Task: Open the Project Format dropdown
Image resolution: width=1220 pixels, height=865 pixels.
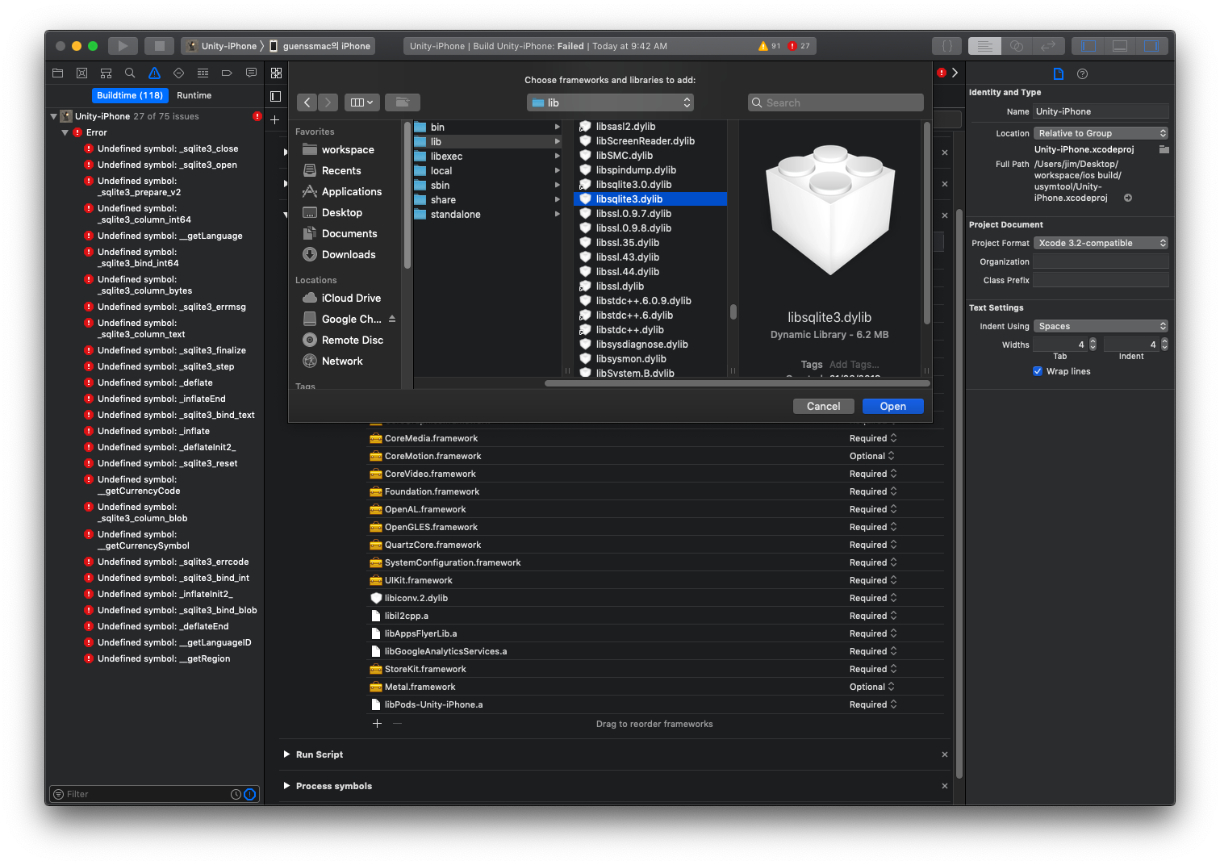Action: click(1101, 243)
